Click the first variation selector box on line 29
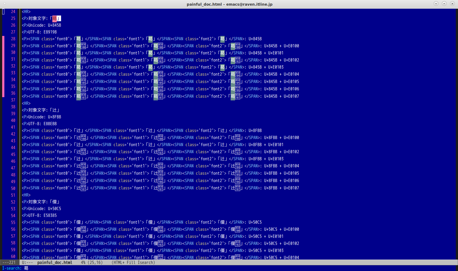The image size is (458, 271). [x=83, y=46]
